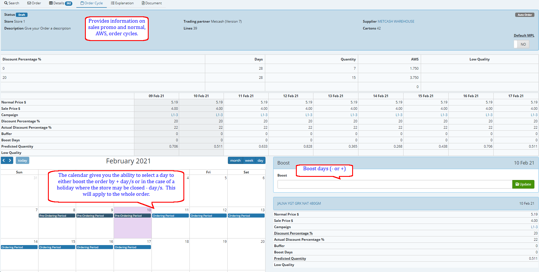This screenshot has width=539, height=272.
Task: Click the 09 Feb 21 column header
Action: 156,96
